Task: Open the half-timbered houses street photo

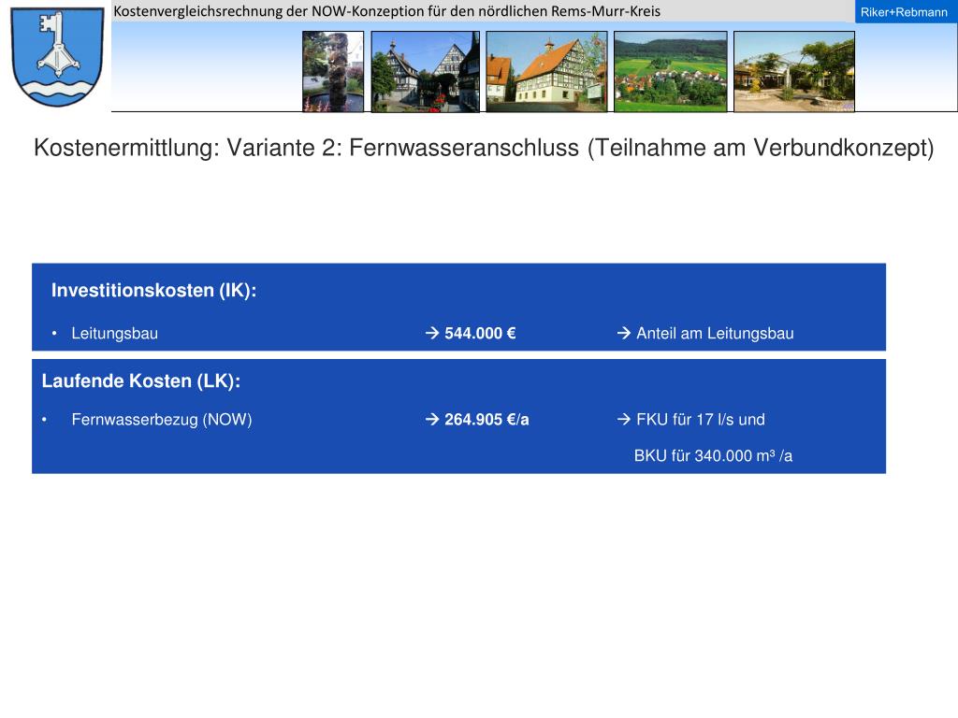Action: tap(426, 71)
